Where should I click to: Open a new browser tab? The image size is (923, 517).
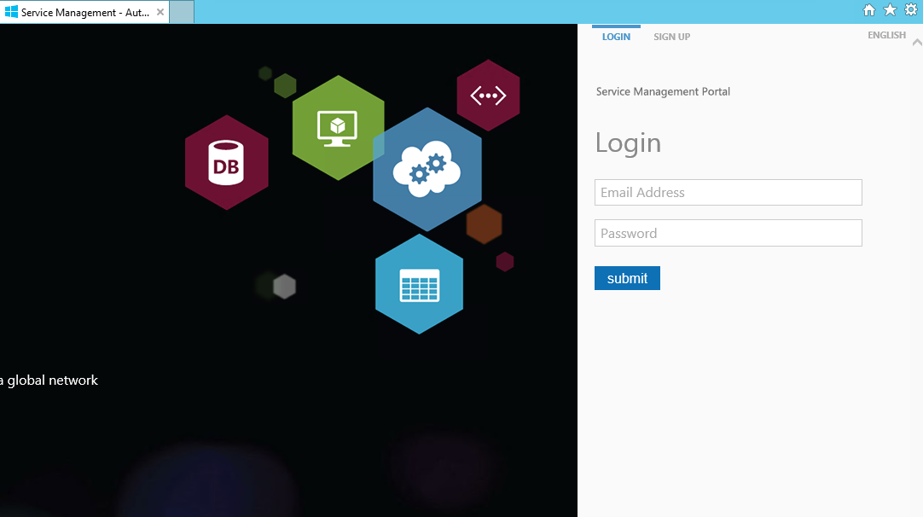182,12
